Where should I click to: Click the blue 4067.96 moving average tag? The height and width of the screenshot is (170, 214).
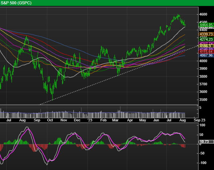coord(206,55)
